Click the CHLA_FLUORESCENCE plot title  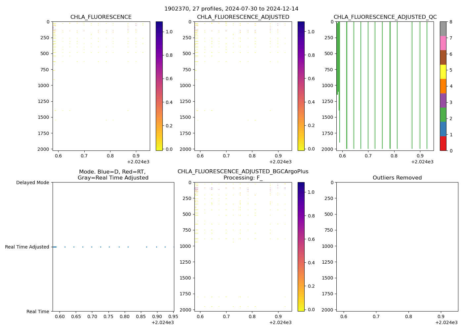pyautogui.click(x=101, y=17)
